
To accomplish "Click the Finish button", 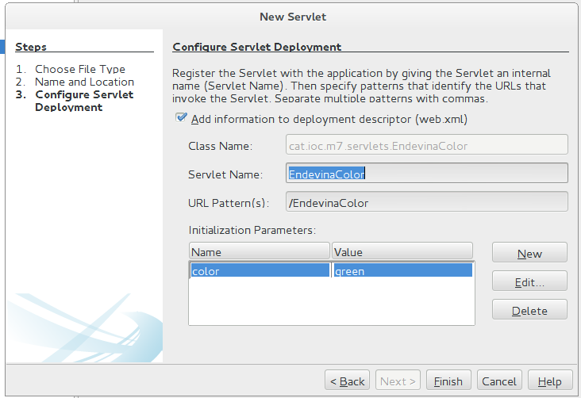I will click(x=448, y=381).
